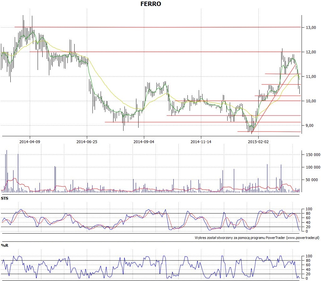This screenshot has height=281, width=321.
Task: Click the %R indicator heading
Action: tap(4, 245)
